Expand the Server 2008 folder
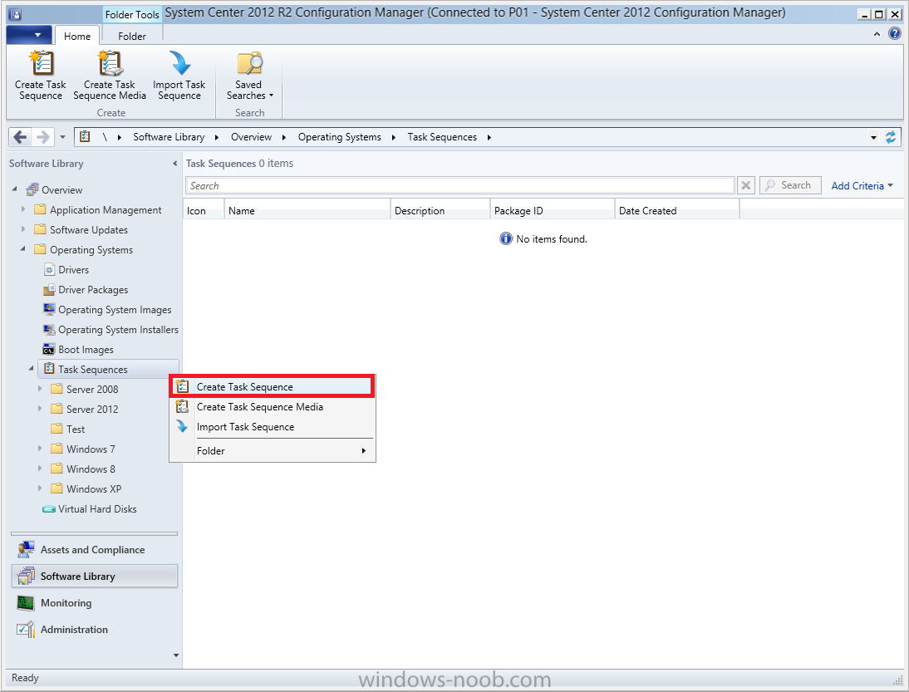Image resolution: width=909 pixels, height=692 pixels. coord(39,388)
